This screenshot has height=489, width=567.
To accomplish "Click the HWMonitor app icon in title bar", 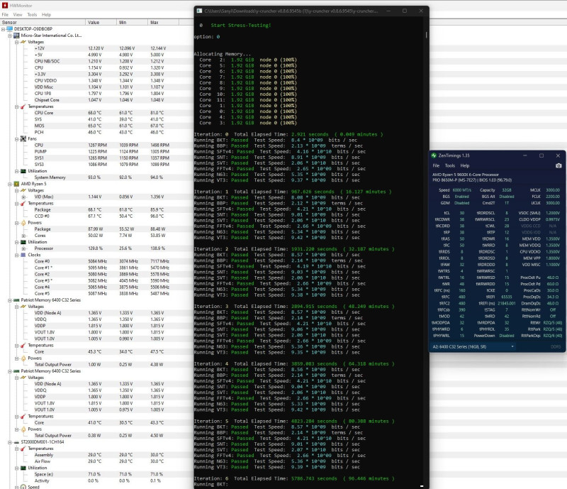I will click(5, 5).
